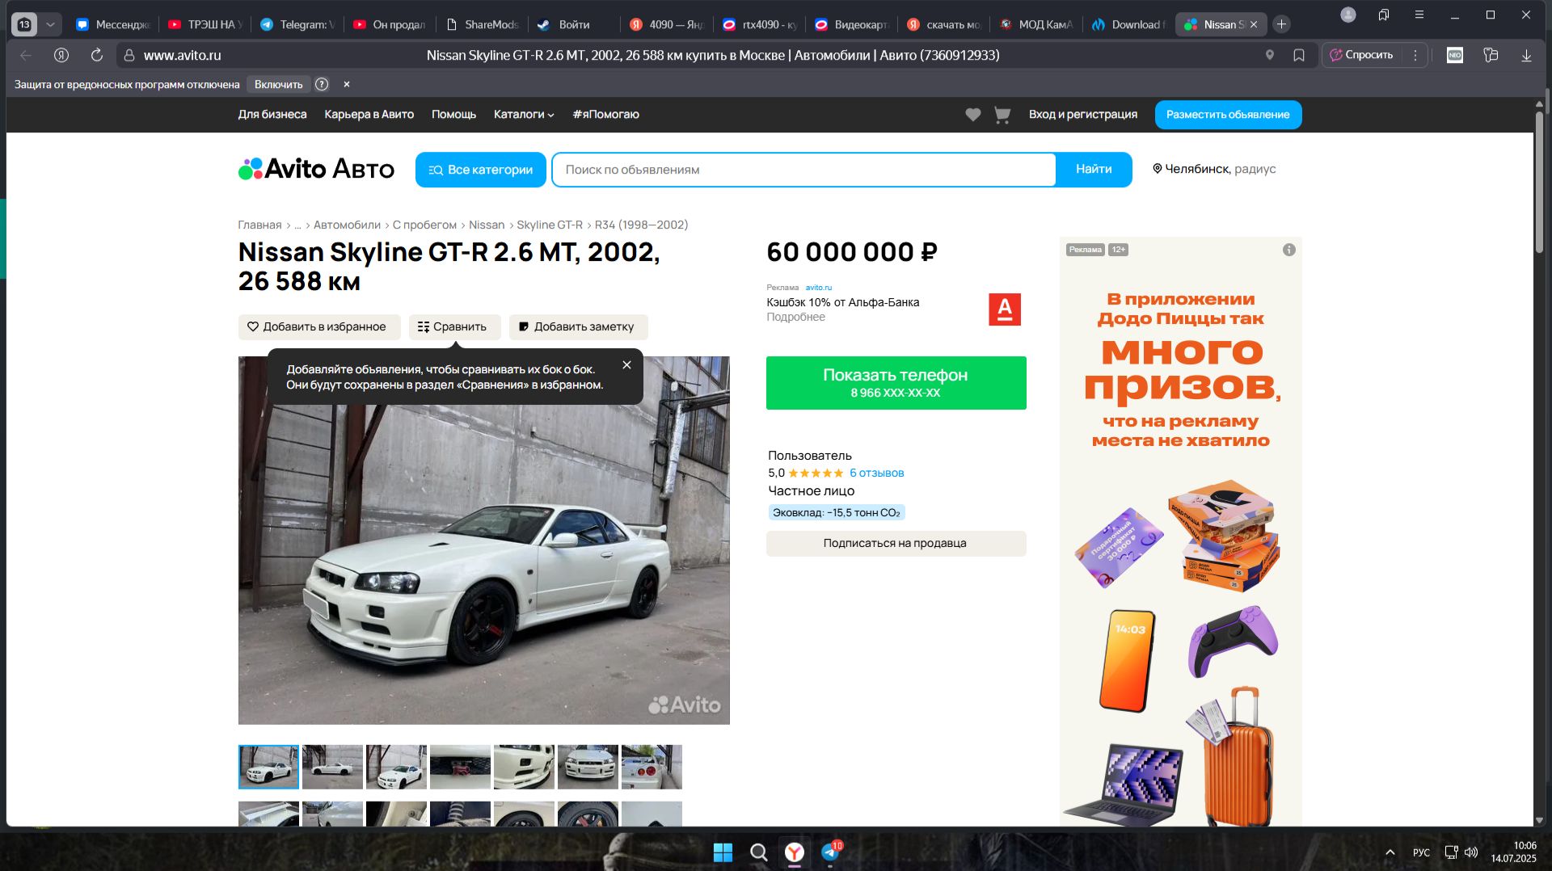Open the Все категории menu
This screenshot has width=1552, height=871.
tap(481, 170)
